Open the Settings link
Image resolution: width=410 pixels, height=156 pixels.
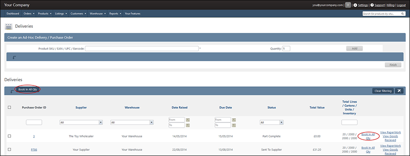[363, 5]
